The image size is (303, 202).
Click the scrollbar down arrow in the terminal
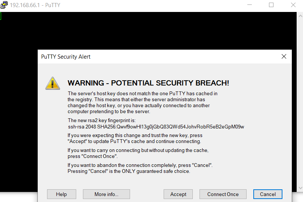click(300, 188)
